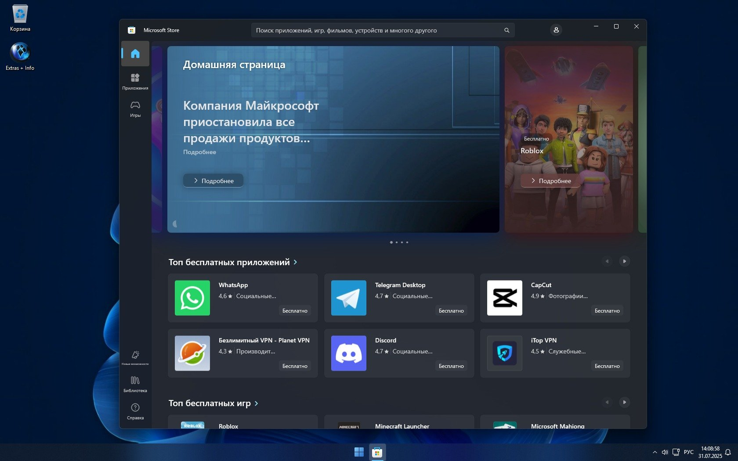
Task: Open the Windows Start menu button
Action: point(359,452)
